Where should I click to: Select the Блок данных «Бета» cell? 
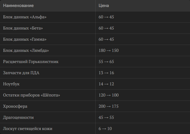point(23,28)
